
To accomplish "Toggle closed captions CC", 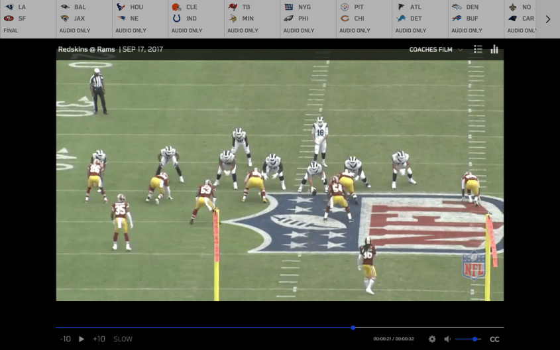I will point(494,339).
